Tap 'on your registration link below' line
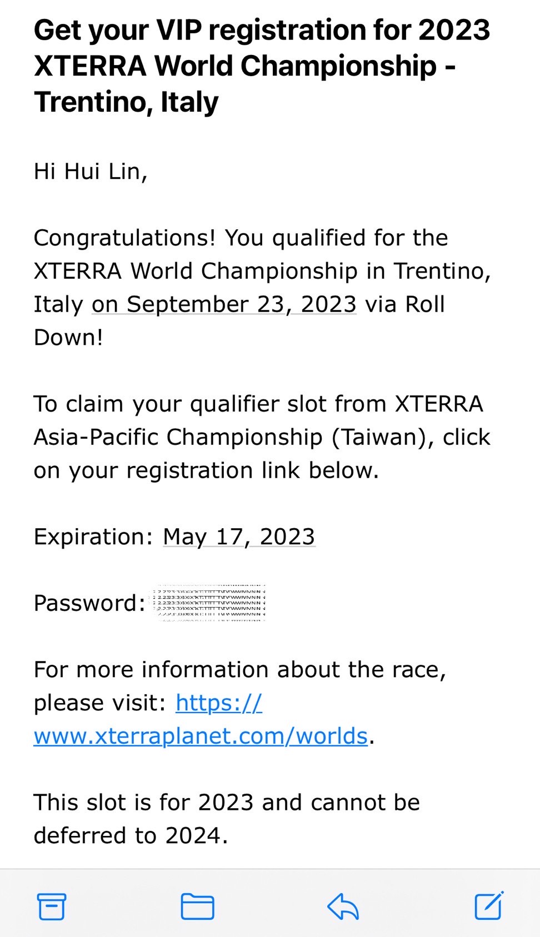 (x=206, y=470)
